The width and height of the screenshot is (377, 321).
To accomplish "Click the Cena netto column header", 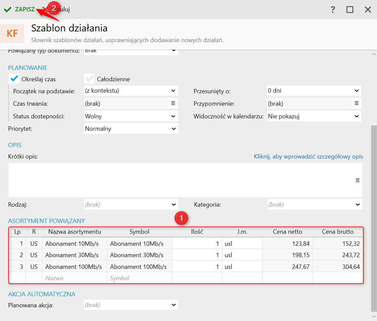I will (287, 232).
